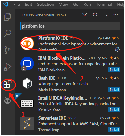This screenshot has width=125, height=136.
Task: Filter extensions with the funnel icon
Action: pyautogui.click(x=85, y=15)
